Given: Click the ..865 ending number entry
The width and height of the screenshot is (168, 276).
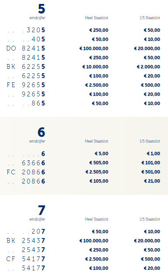Looking at the screenshot, I should click(x=26, y=103).
